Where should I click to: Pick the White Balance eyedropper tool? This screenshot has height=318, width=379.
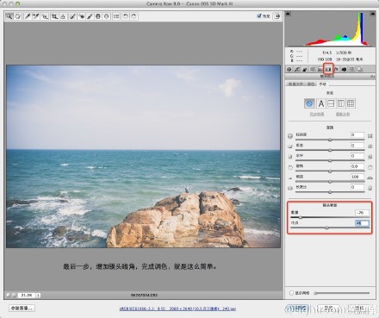(28, 16)
